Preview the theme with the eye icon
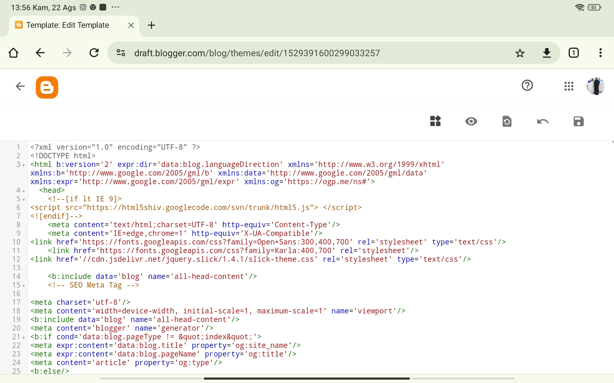Screen dimensions: 614x383 click(471, 121)
